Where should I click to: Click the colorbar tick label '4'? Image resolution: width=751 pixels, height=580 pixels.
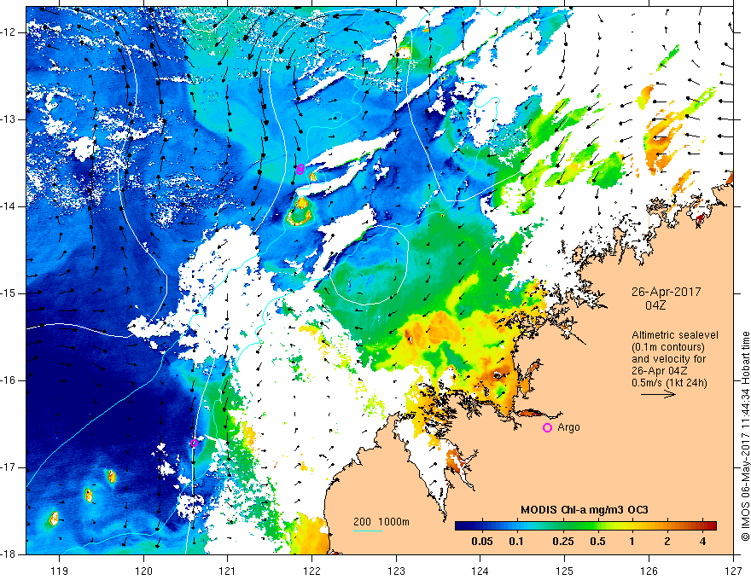click(702, 542)
